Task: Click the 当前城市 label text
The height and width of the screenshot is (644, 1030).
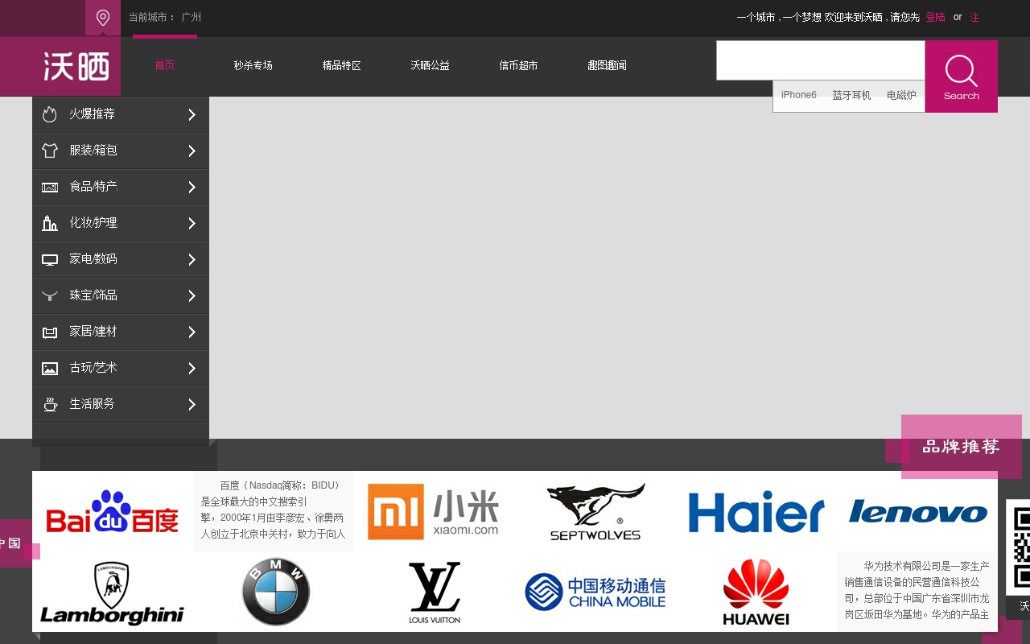Action: point(152,17)
